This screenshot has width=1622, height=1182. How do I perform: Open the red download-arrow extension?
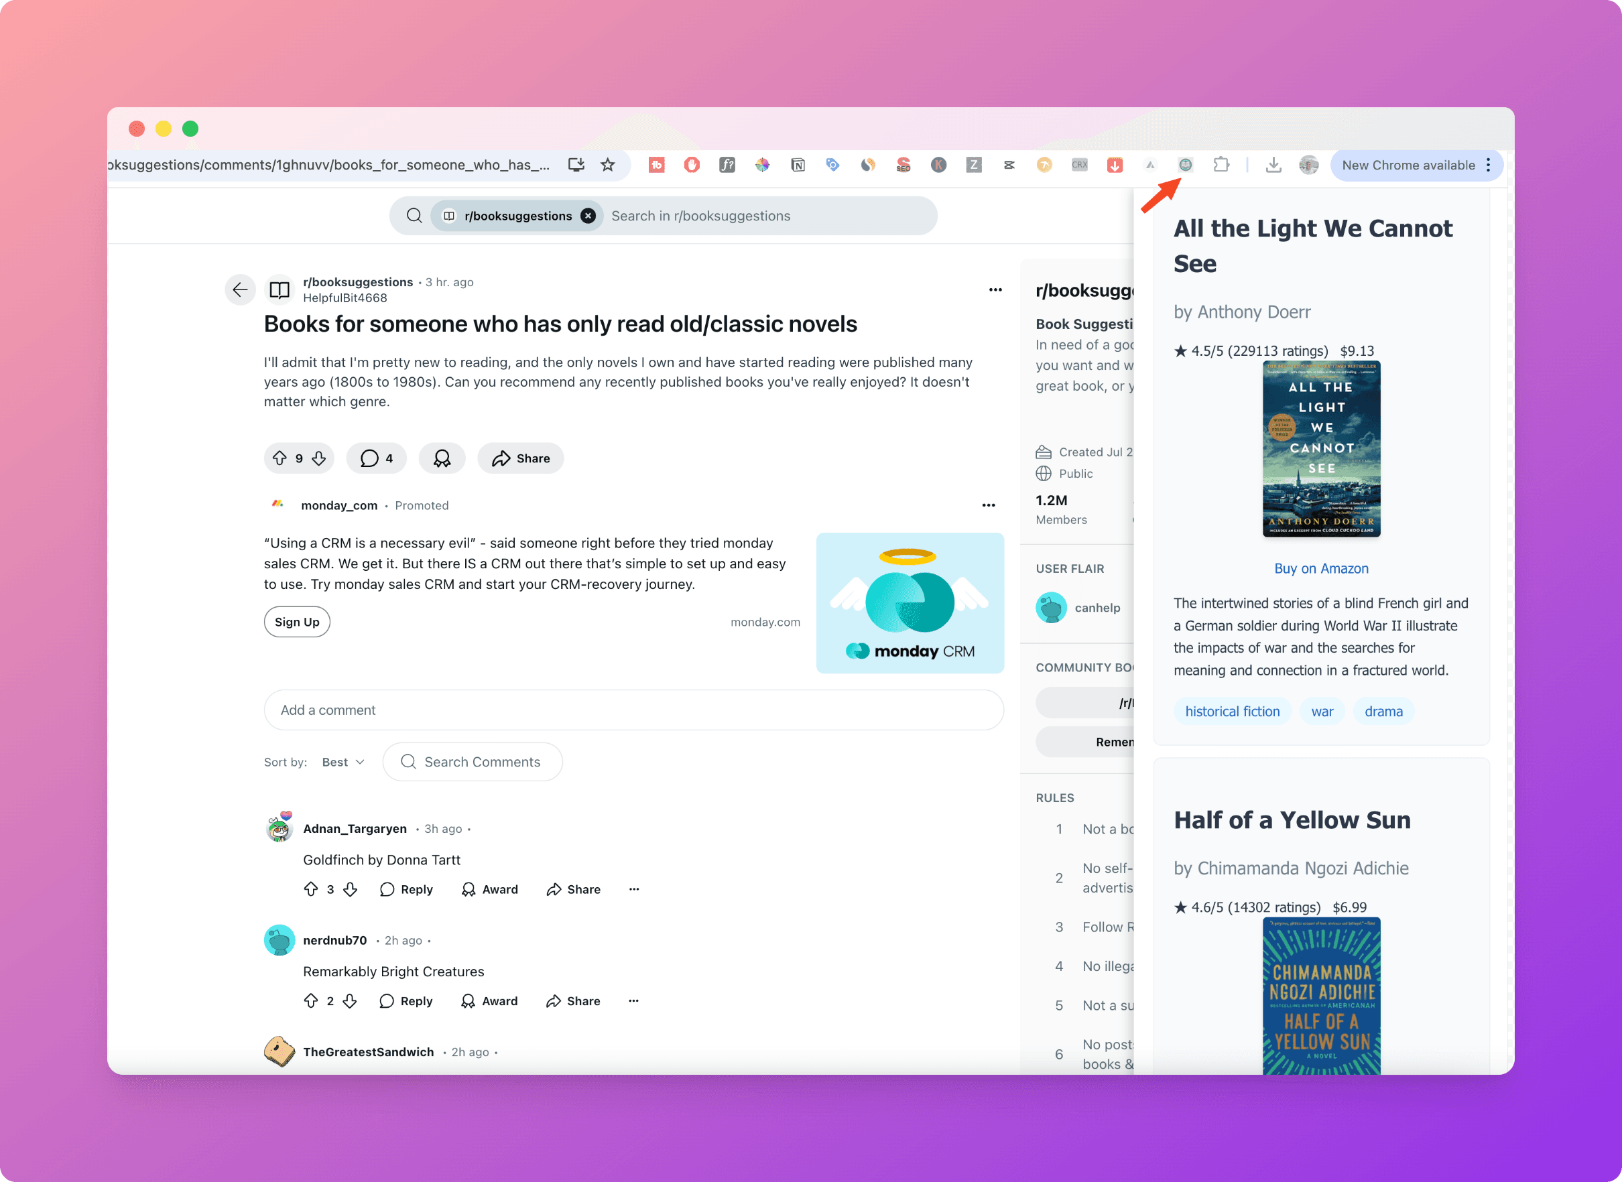pyautogui.click(x=1115, y=165)
